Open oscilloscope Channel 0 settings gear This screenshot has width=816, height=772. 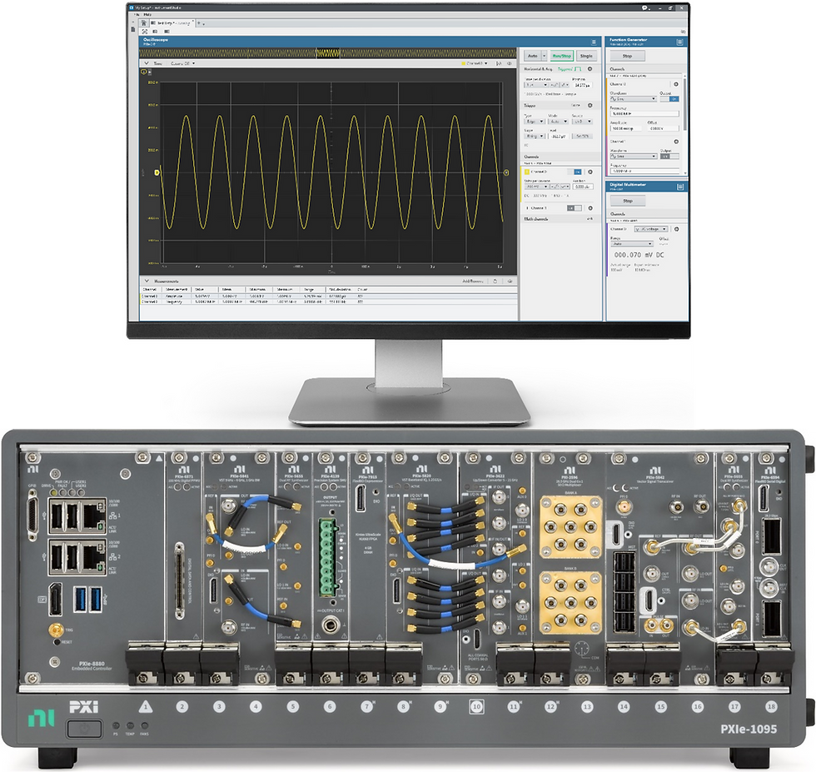tap(590, 172)
